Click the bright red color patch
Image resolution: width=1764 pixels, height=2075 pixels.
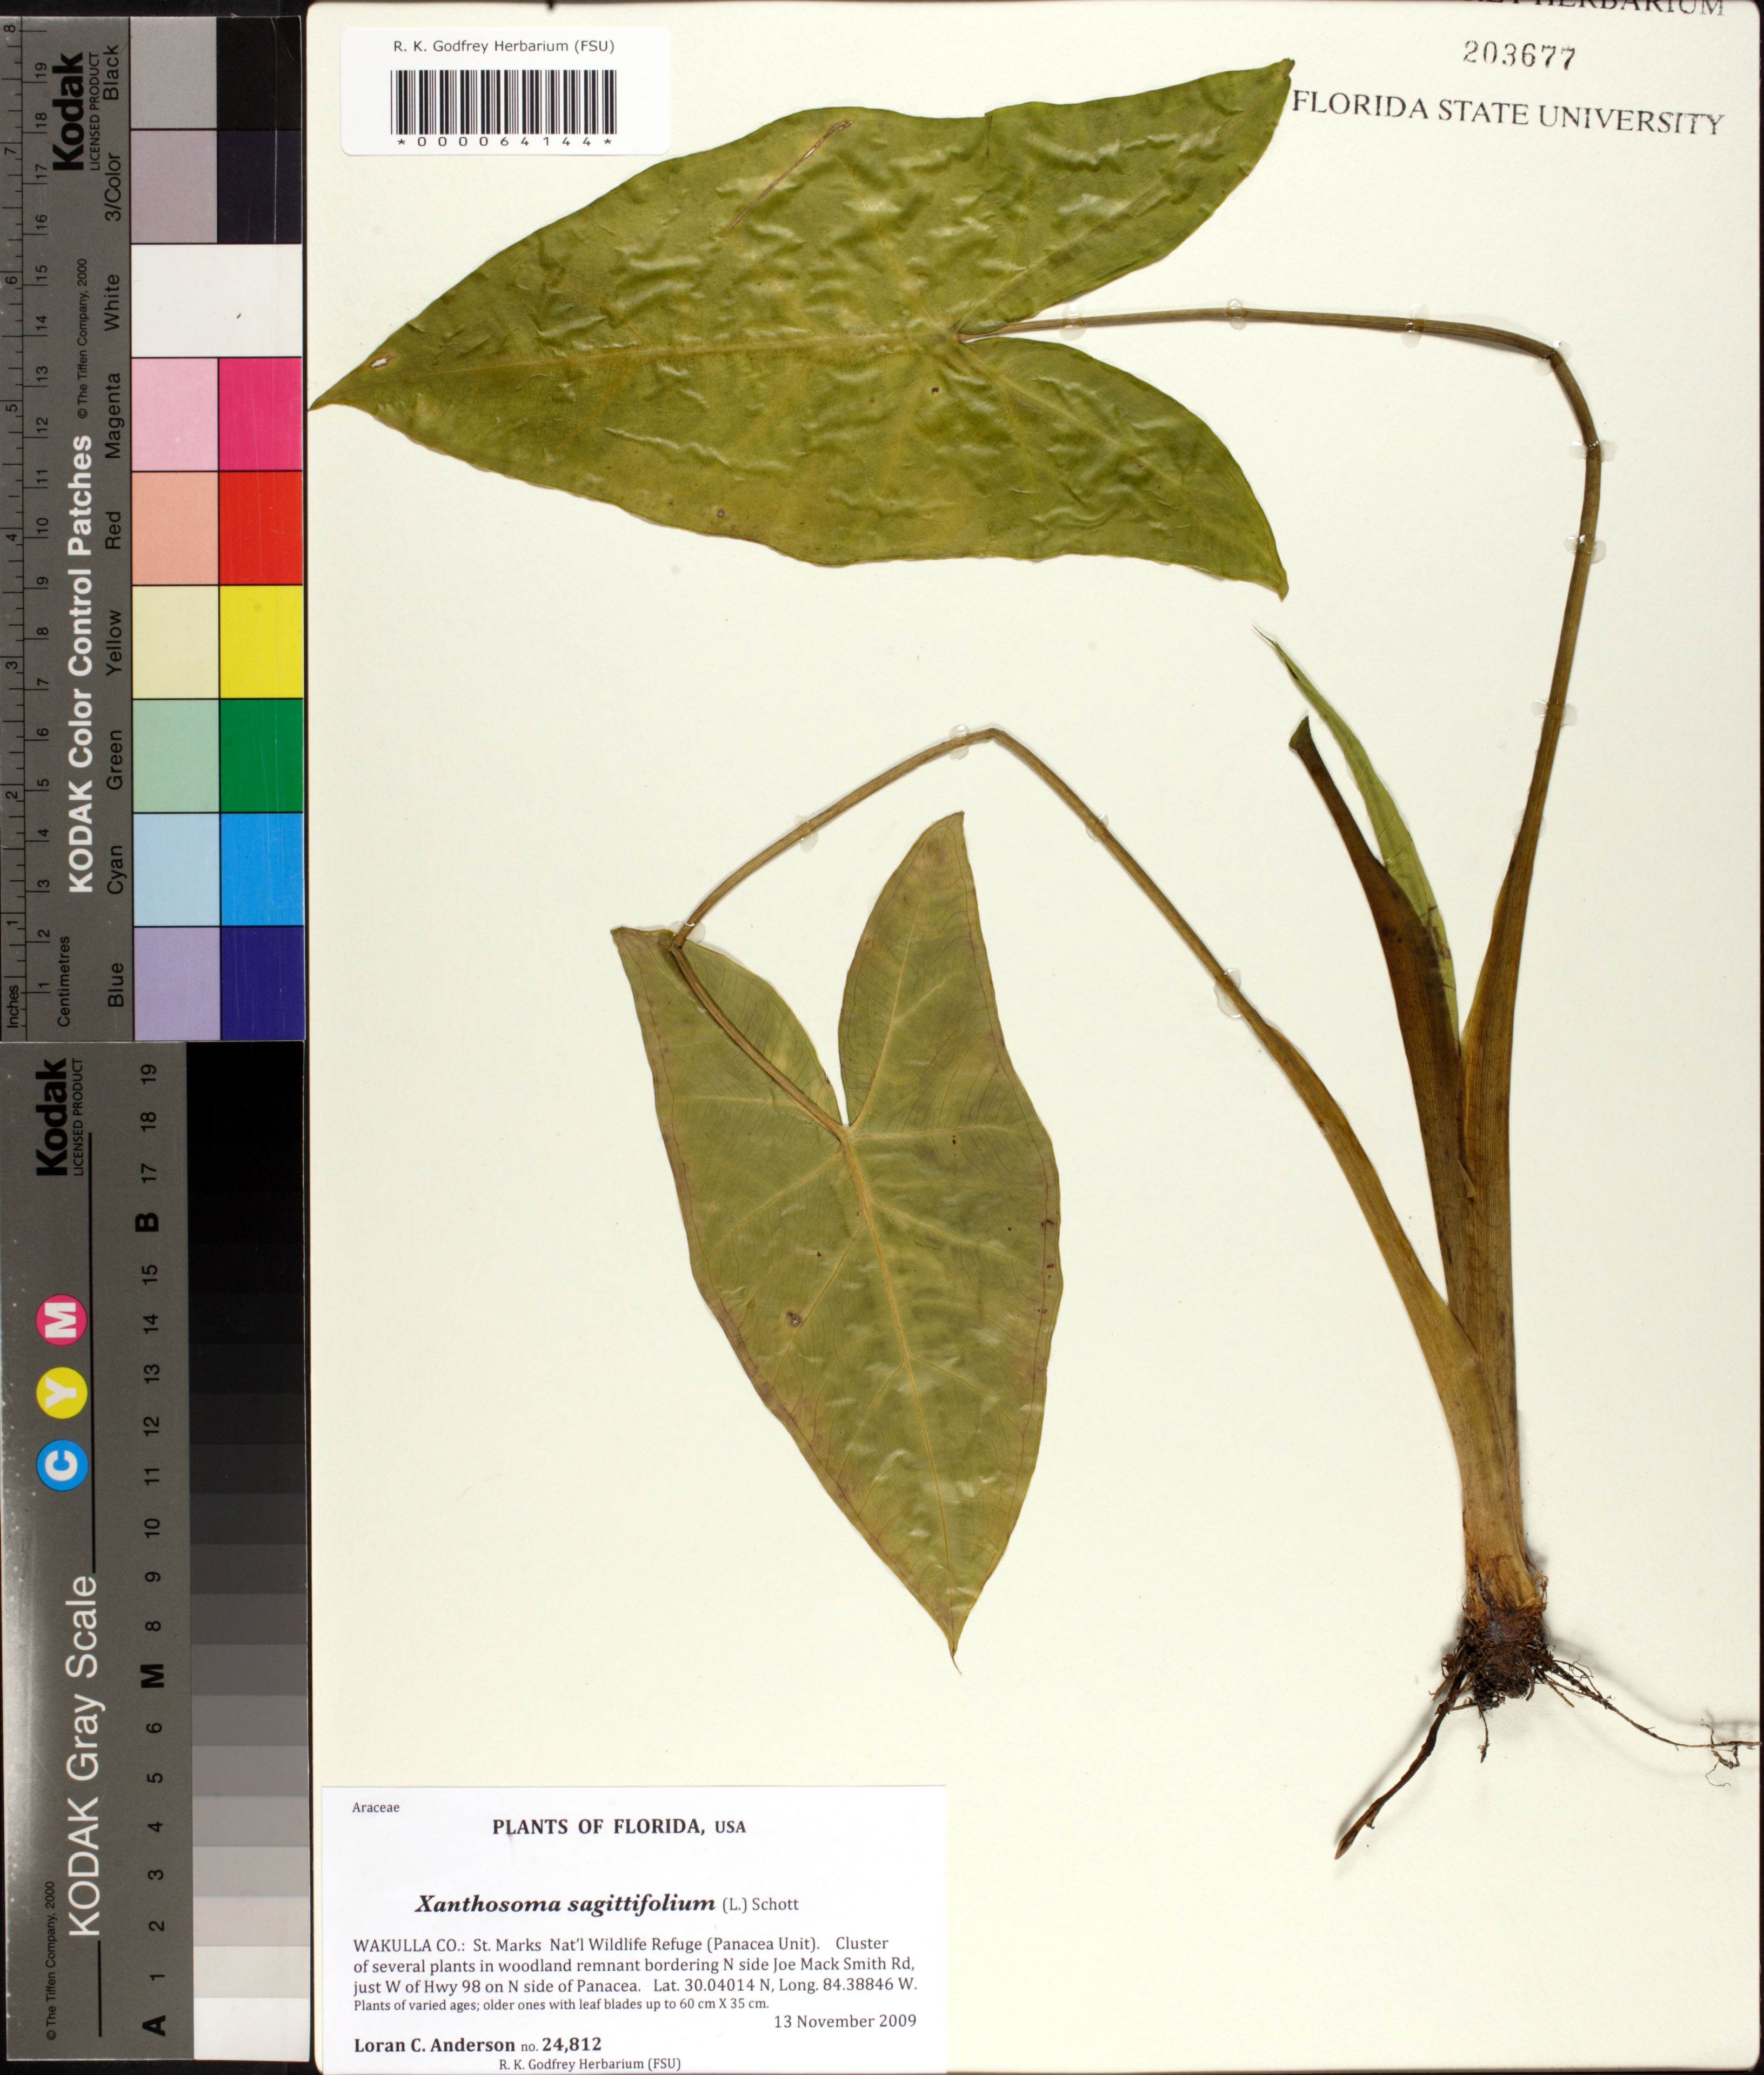click(260, 527)
